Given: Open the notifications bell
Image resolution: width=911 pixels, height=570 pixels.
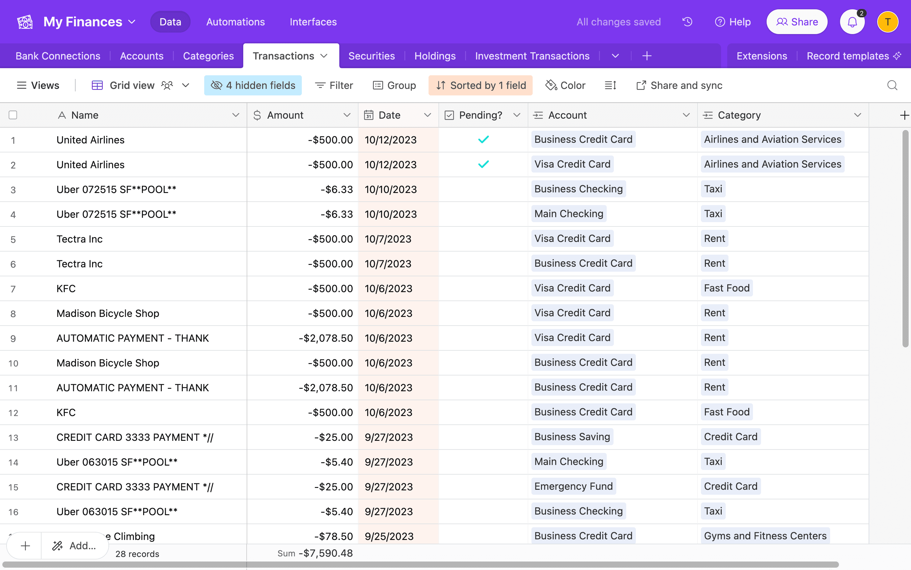Looking at the screenshot, I should 852,21.
